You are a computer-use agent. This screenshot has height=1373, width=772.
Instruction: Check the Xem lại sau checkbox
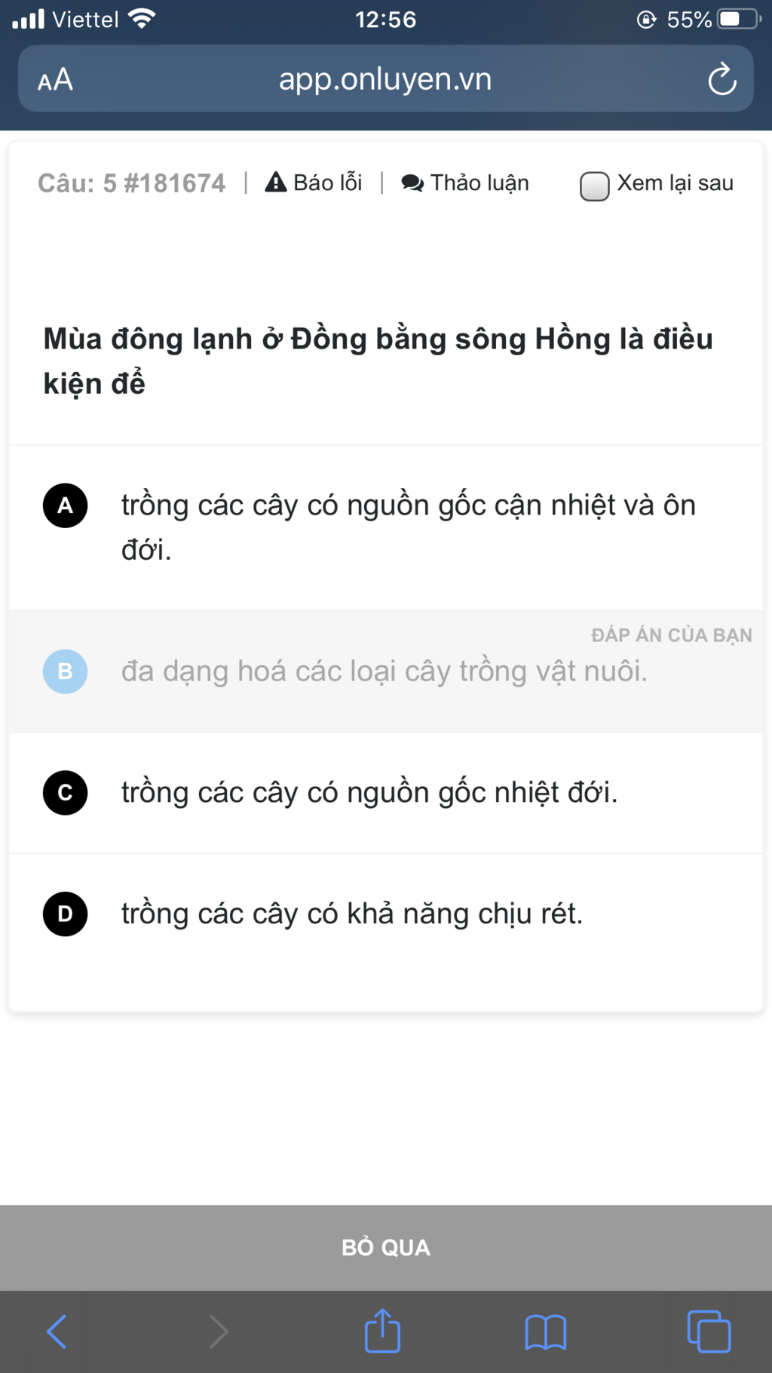594,186
